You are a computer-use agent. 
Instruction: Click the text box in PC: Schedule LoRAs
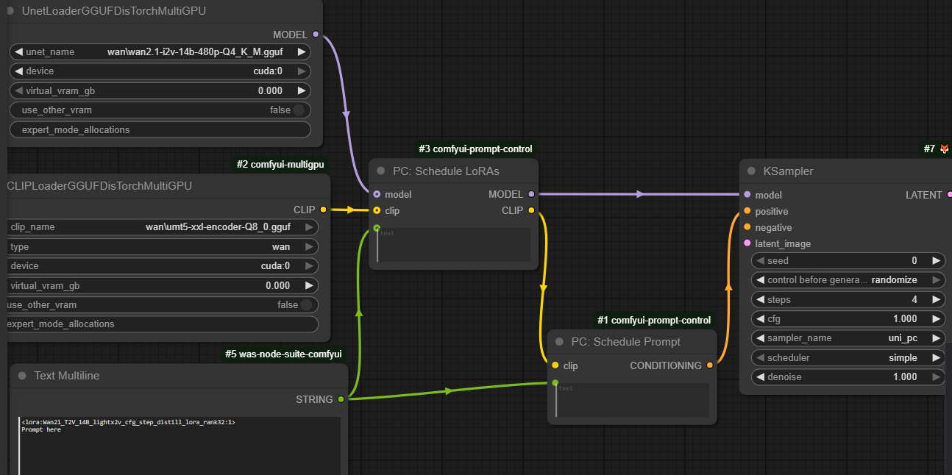[x=454, y=245]
